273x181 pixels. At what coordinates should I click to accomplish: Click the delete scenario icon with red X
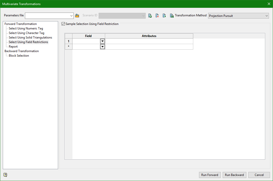(157, 16)
